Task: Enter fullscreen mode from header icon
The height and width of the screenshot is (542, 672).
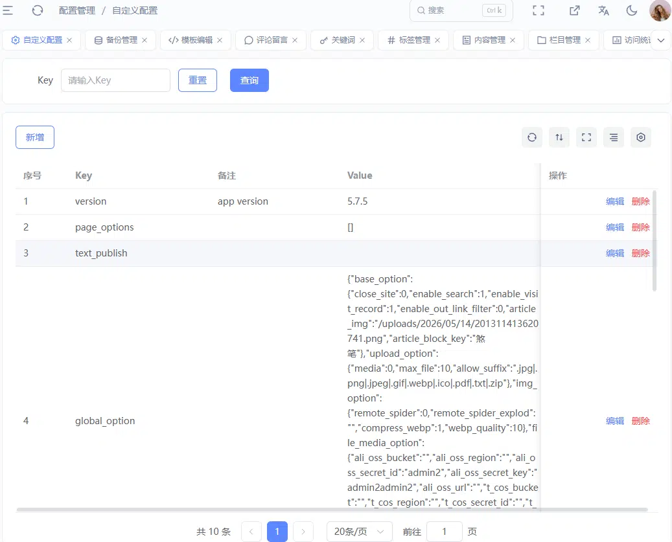Action: [539, 11]
